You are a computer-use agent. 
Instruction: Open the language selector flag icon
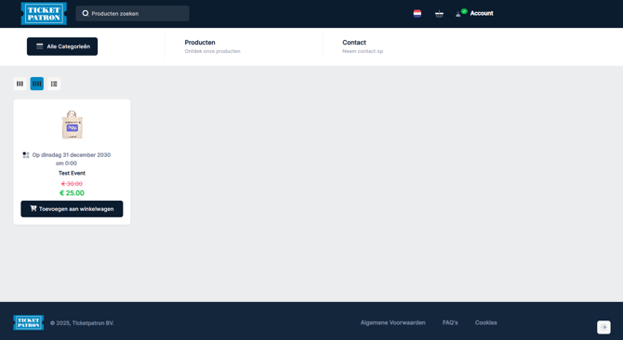(418, 14)
